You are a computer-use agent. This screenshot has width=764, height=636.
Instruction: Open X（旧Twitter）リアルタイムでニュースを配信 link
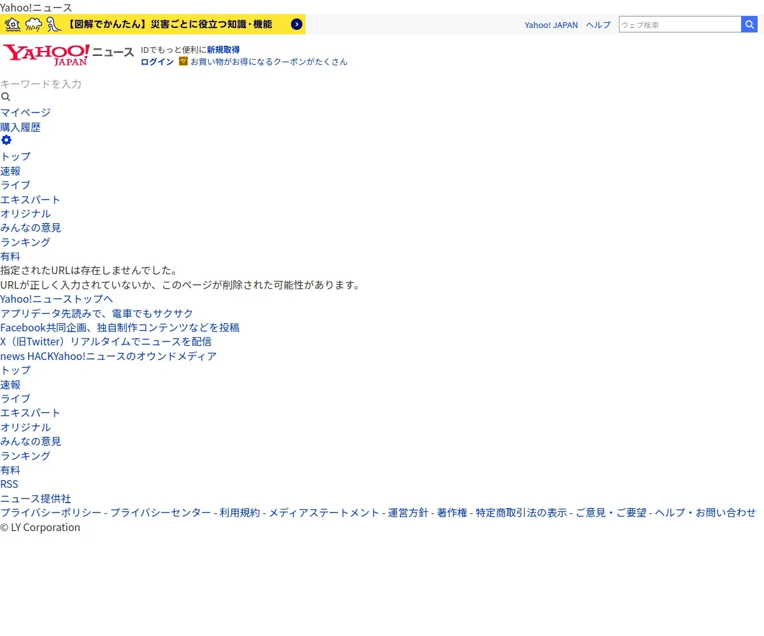106,342
